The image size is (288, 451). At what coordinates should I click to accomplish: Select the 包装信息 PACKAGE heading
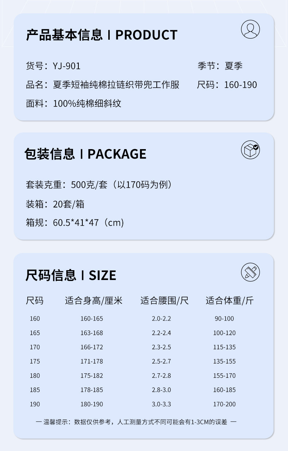tap(85, 154)
